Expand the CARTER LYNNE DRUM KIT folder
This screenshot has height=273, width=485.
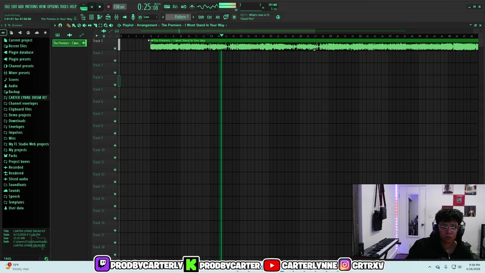pyautogui.click(x=28, y=97)
